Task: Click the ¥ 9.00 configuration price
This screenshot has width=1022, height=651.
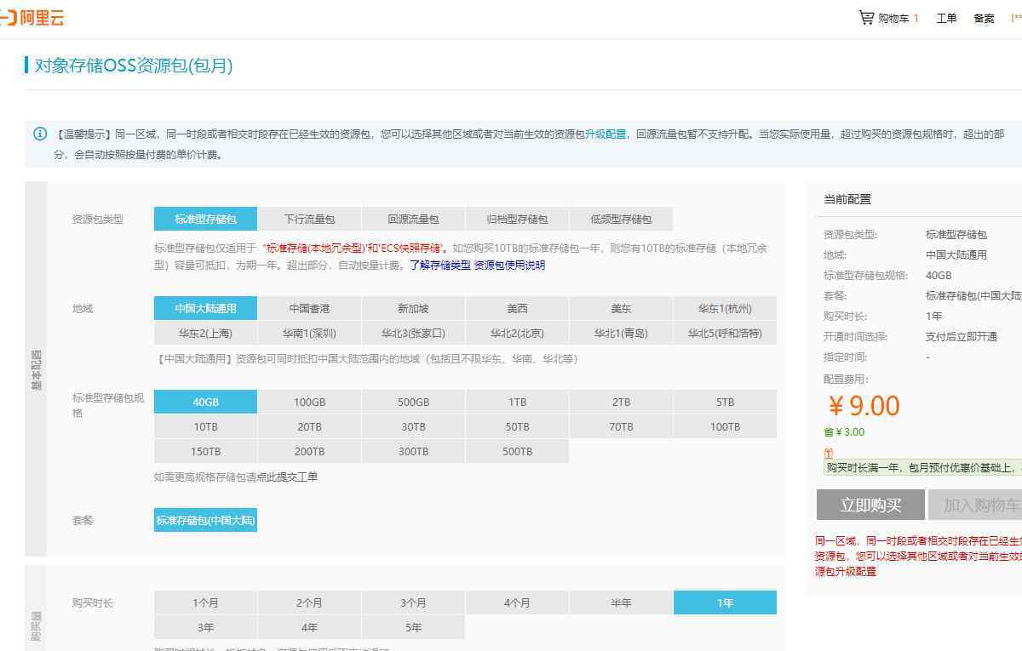Action: coord(864,406)
